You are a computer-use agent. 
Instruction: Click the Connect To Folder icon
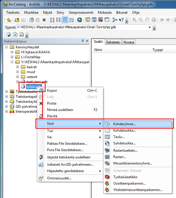pos(17,20)
